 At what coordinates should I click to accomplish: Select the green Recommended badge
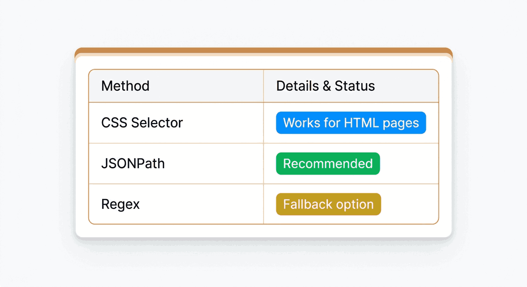328,163
